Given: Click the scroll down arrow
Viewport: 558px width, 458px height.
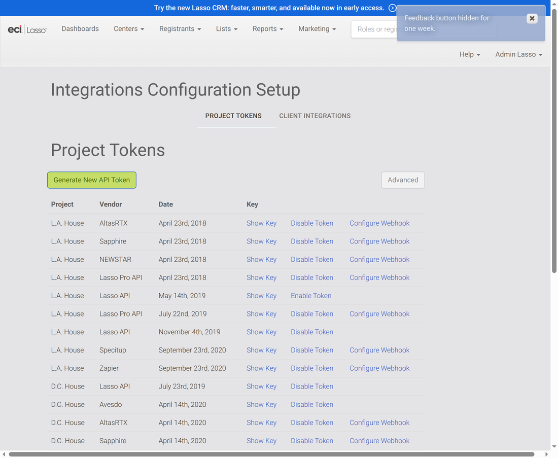Looking at the screenshot, I should pos(554,447).
